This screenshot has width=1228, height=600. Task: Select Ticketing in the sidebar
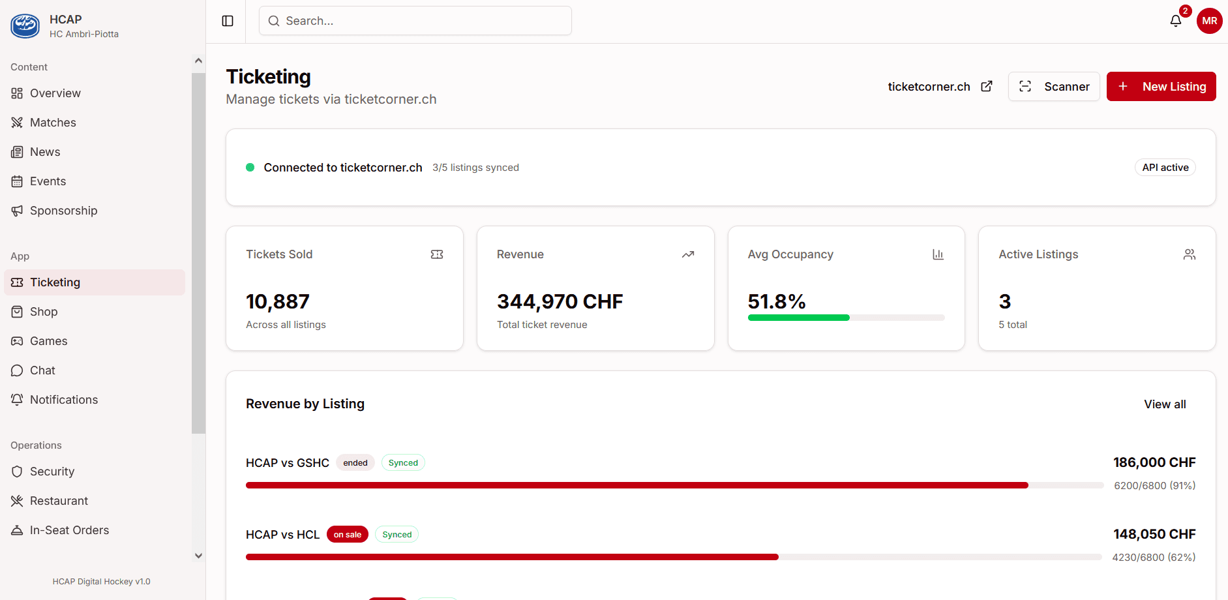(95, 282)
